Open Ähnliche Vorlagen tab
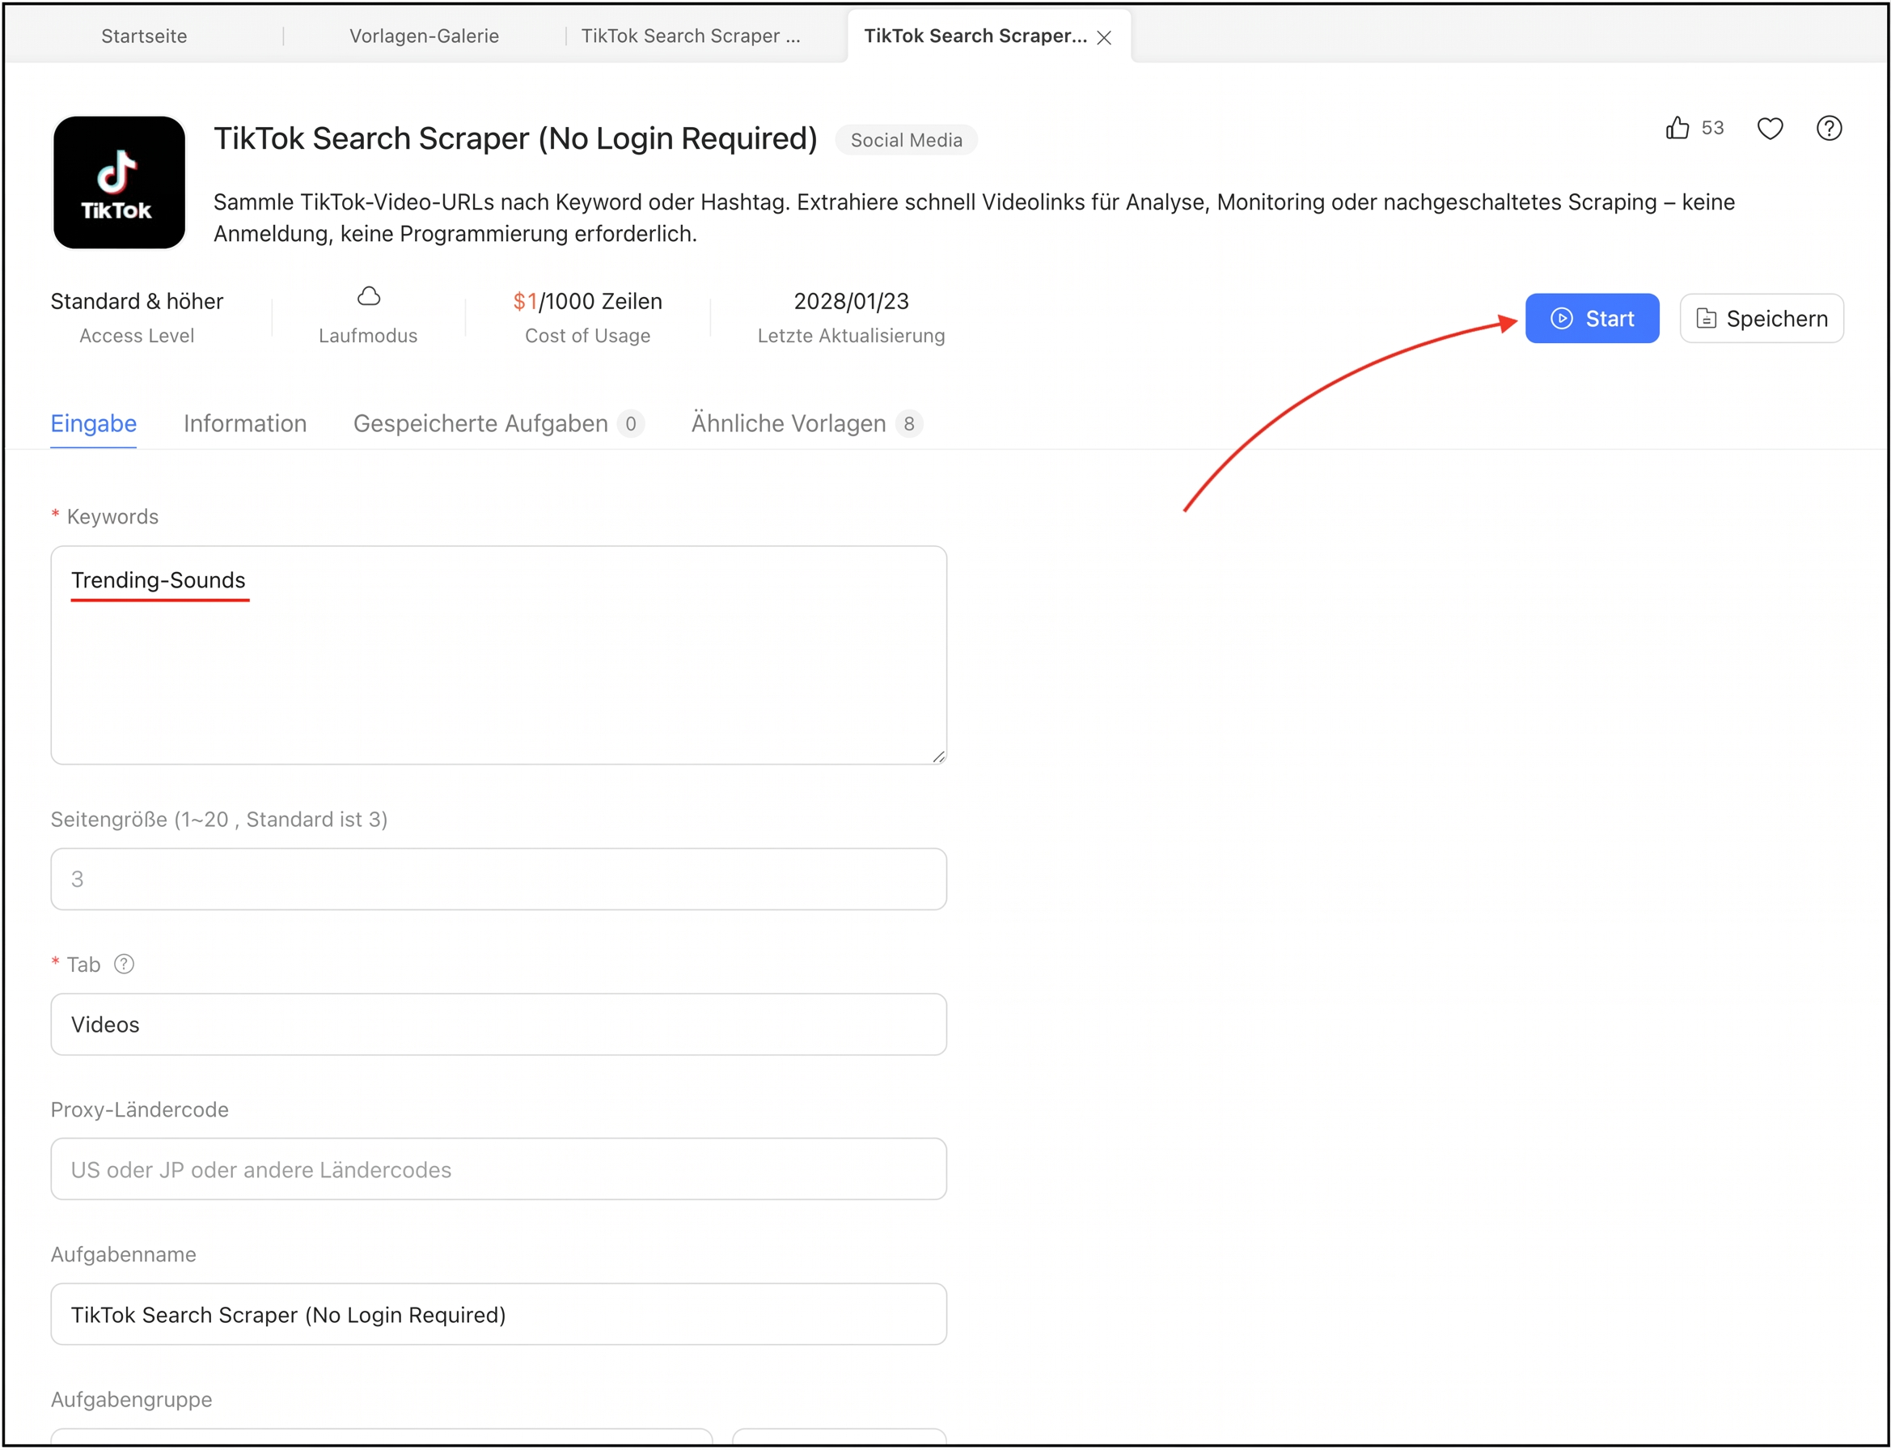This screenshot has width=1891, height=1450. point(806,424)
